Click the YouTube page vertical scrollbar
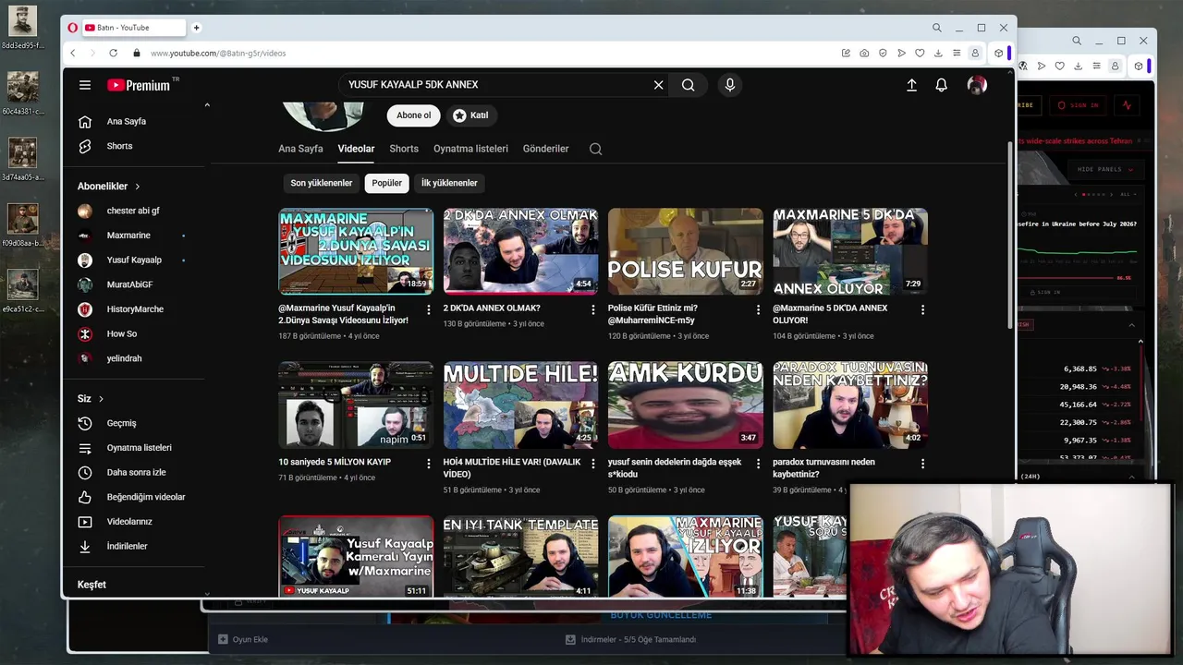The image size is (1183, 665). tap(1009, 234)
